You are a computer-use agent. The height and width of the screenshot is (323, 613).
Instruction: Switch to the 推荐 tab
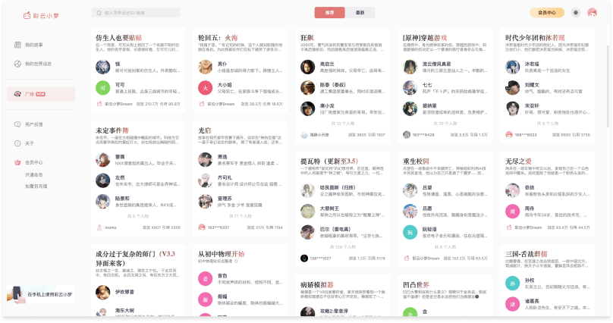(x=329, y=13)
